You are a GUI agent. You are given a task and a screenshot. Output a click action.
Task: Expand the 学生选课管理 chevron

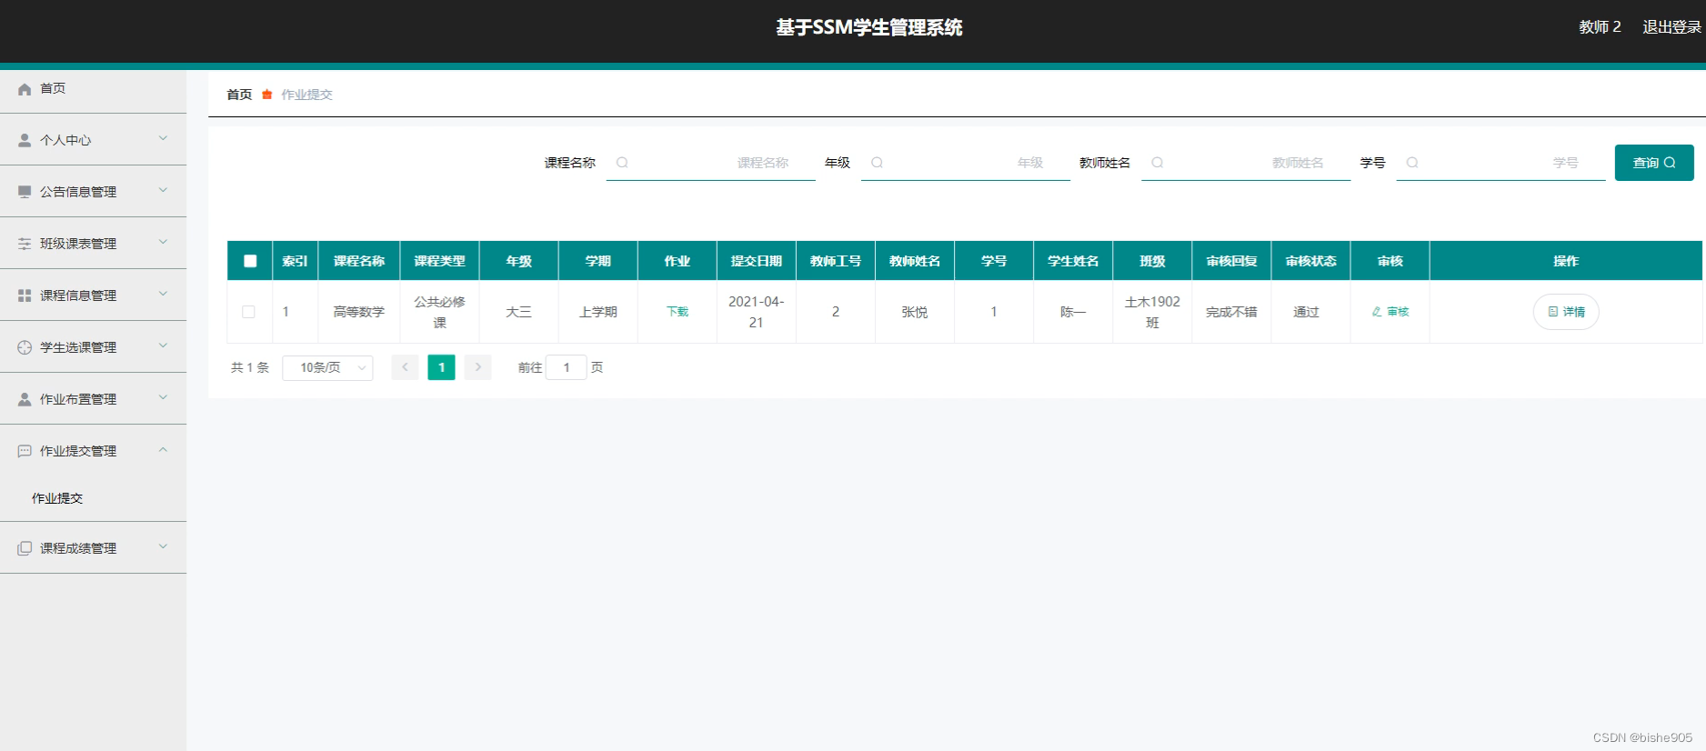[x=164, y=345]
